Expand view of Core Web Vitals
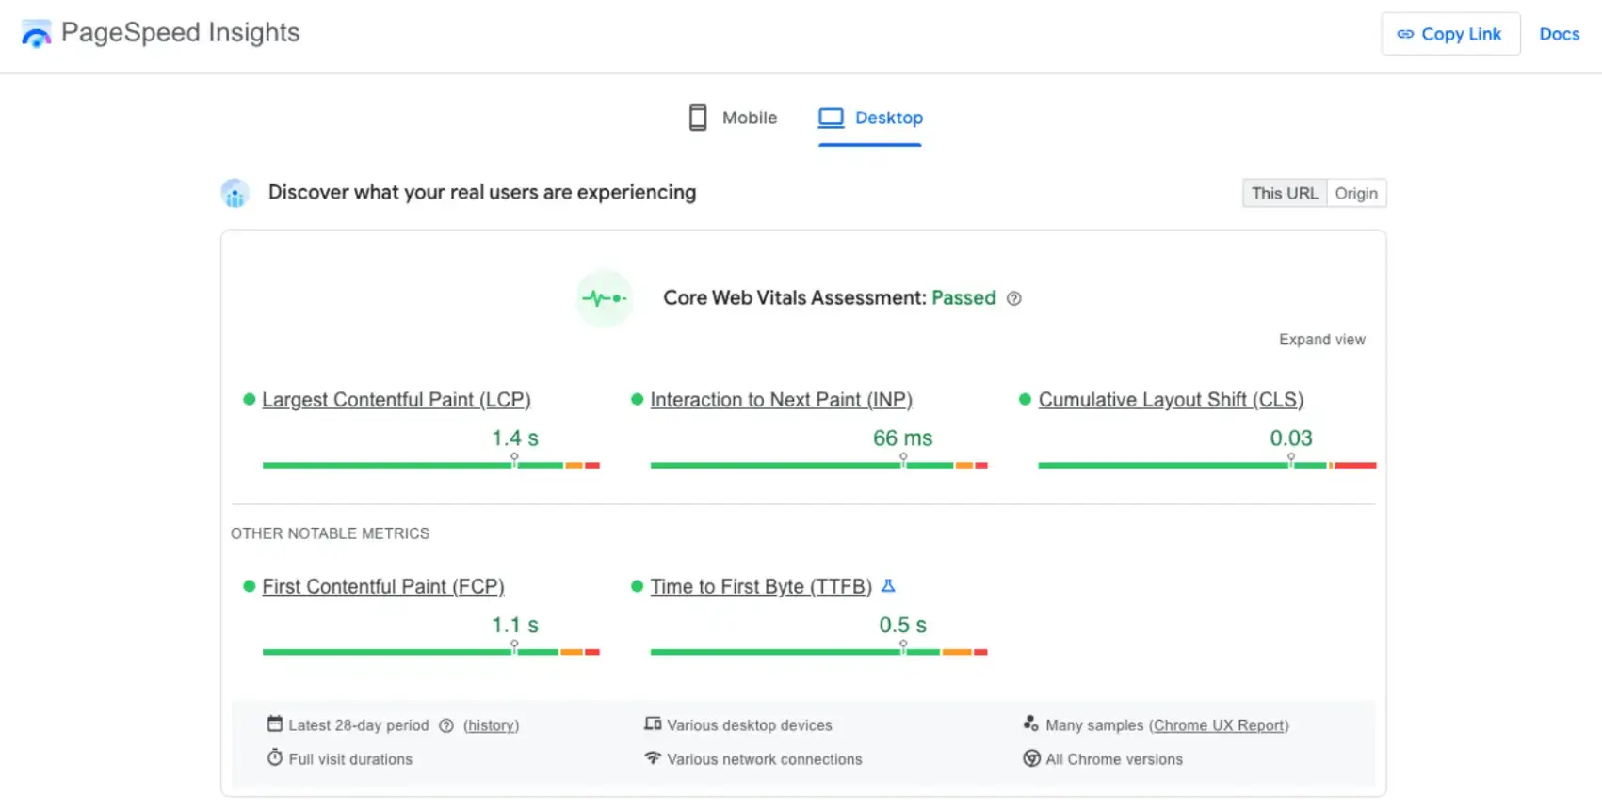This screenshot has width=1602, height=812. 1321,340
